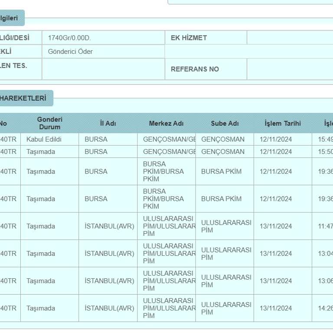Click the İşlem Tarihi column header
The height and width of the screenshot is (333, 333).
282,124
